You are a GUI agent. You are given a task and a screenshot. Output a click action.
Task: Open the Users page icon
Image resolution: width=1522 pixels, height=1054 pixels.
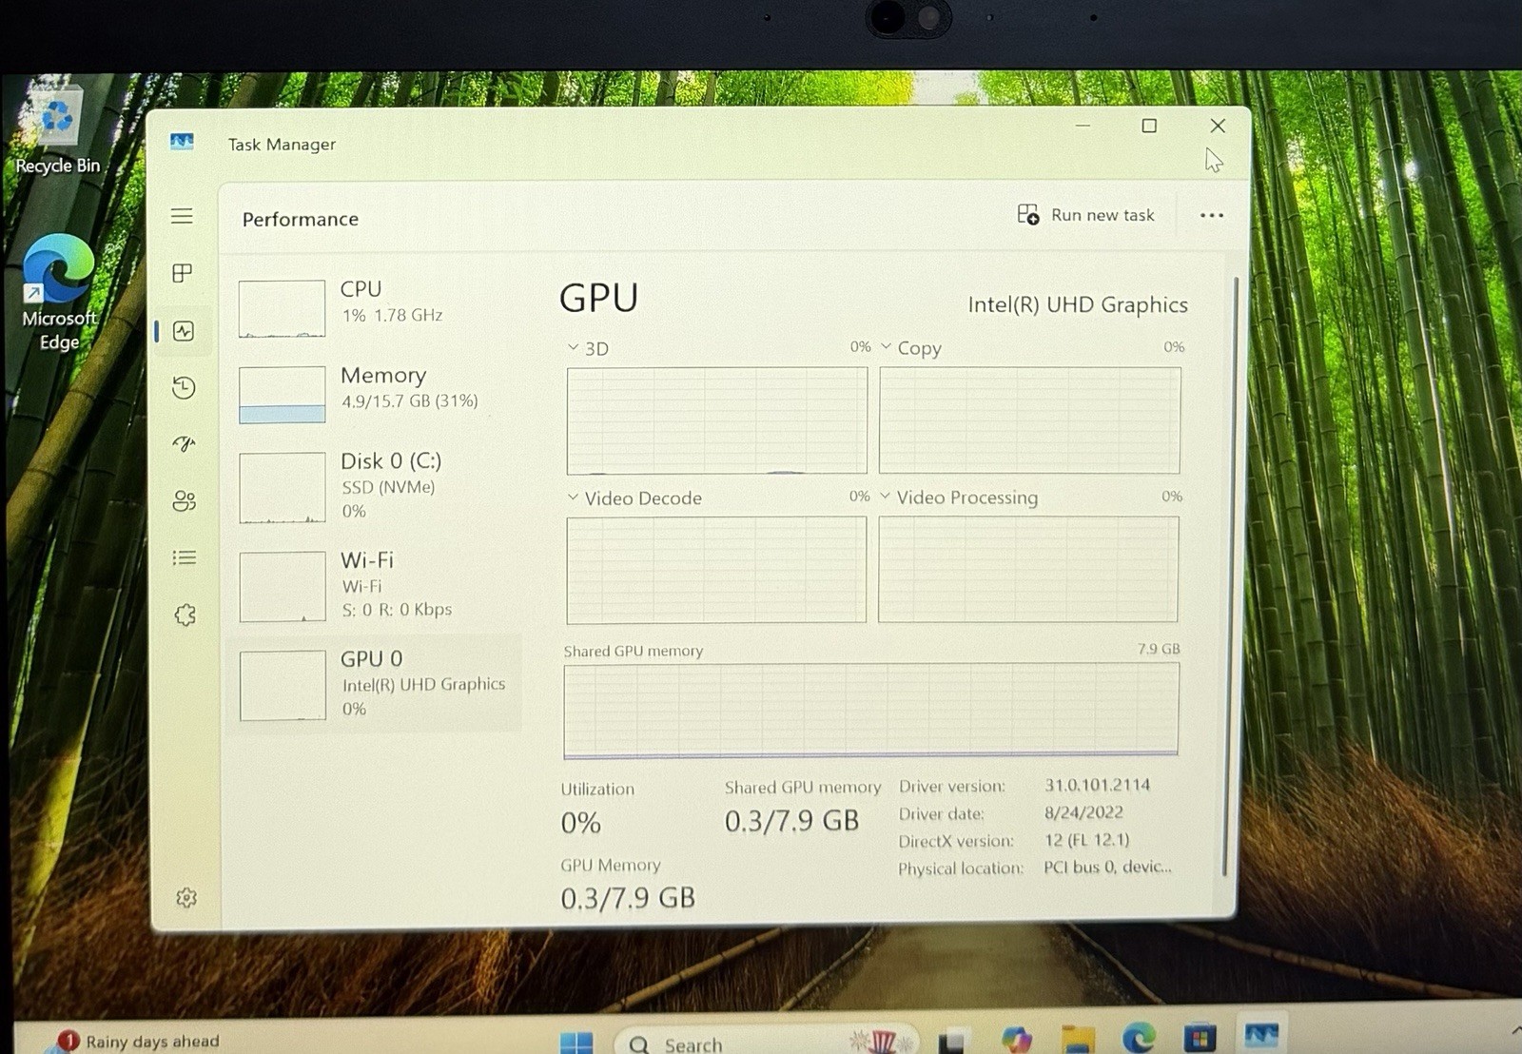pos(185,500)
